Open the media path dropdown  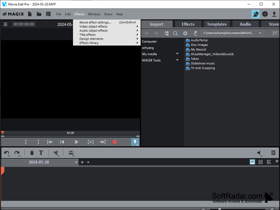[x=260, y=33]
